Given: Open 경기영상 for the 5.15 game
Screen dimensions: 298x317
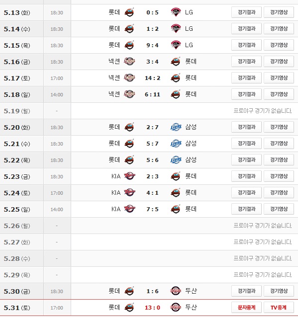Looking at the screenshot, I should click(279, 45).
